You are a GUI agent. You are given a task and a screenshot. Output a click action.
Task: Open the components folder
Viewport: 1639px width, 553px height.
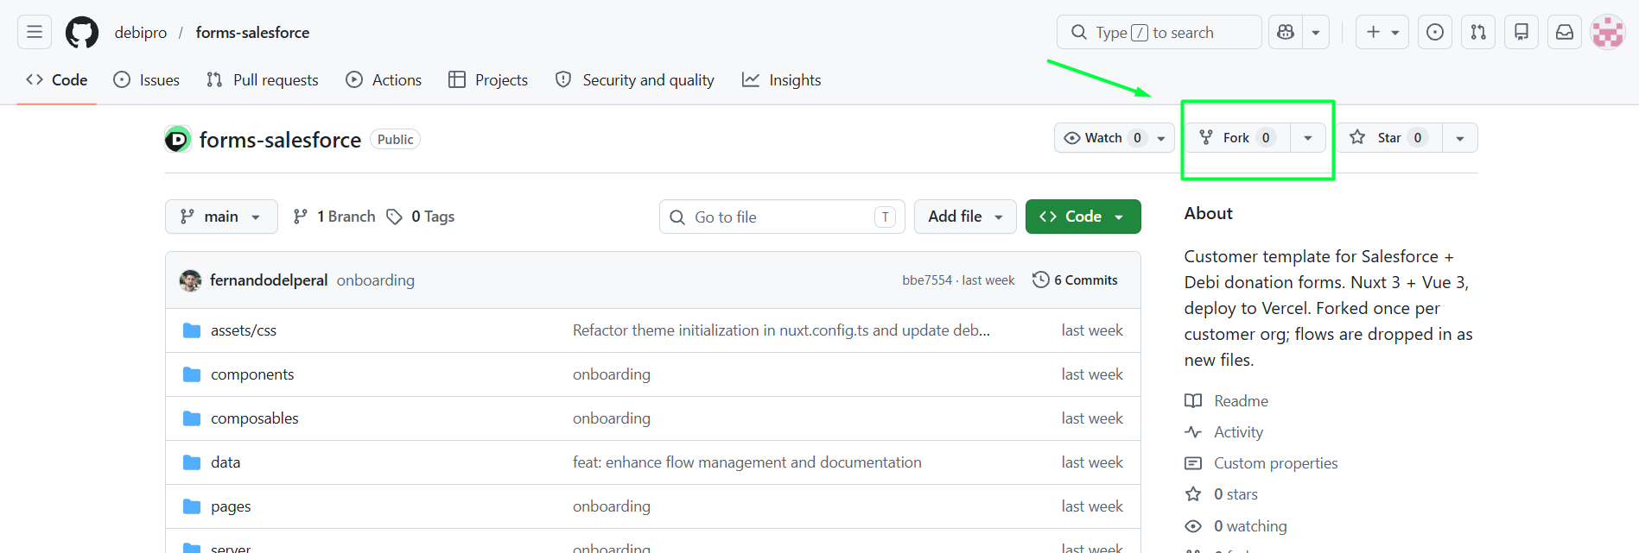[252, 374]
